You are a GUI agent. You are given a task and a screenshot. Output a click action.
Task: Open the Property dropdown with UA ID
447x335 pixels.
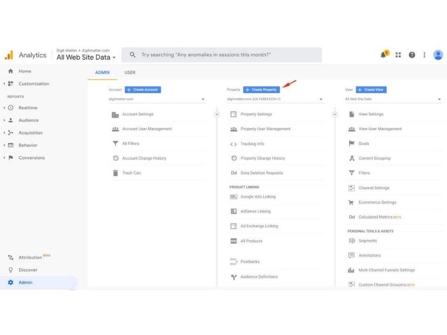click(x=275, y=99)
